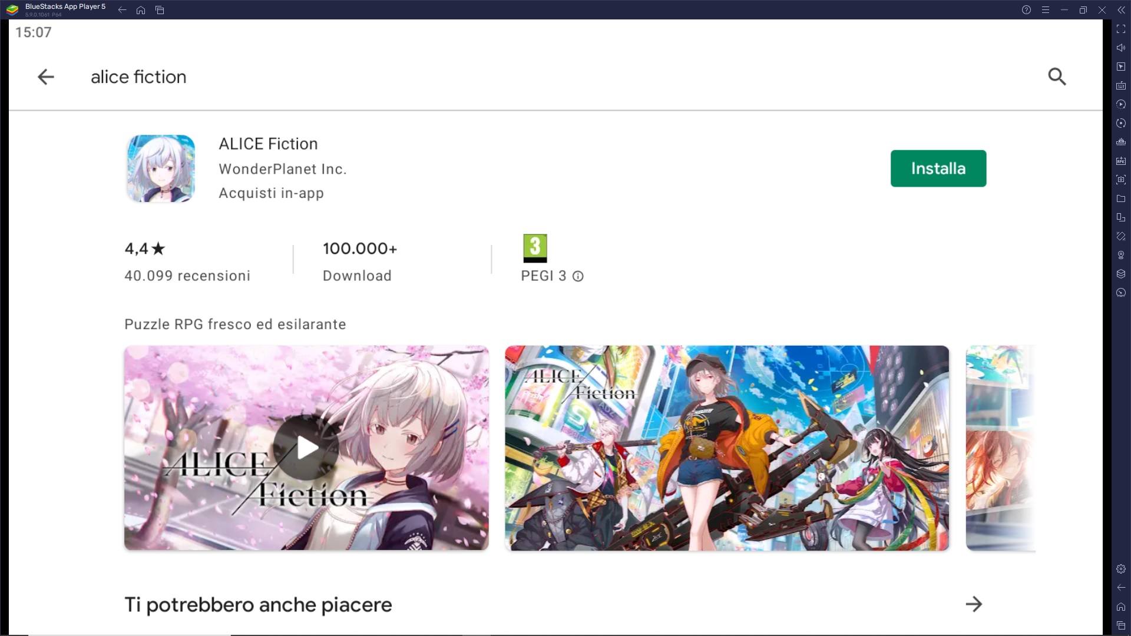This screenshot has width=1131, height=636.
Task: Click sidebar recent apps icon
Action: click(x=1121, y=625)
